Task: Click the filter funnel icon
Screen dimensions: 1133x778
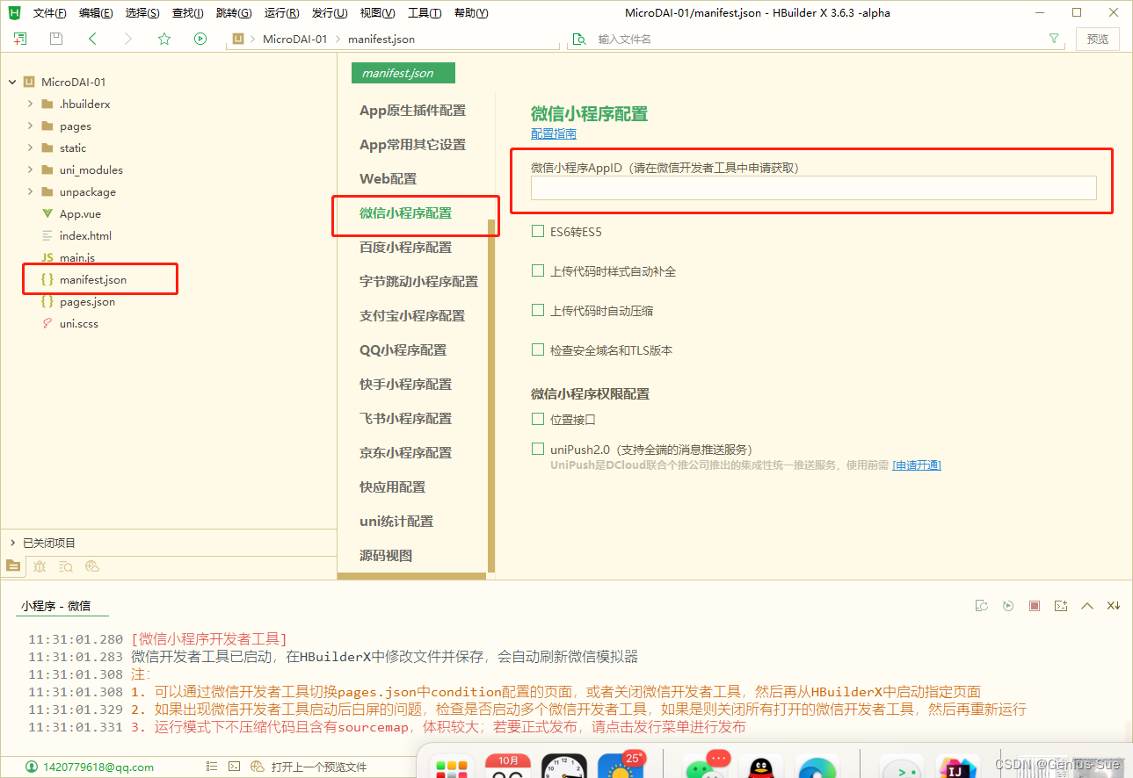Action: [x=1054, y=39]
